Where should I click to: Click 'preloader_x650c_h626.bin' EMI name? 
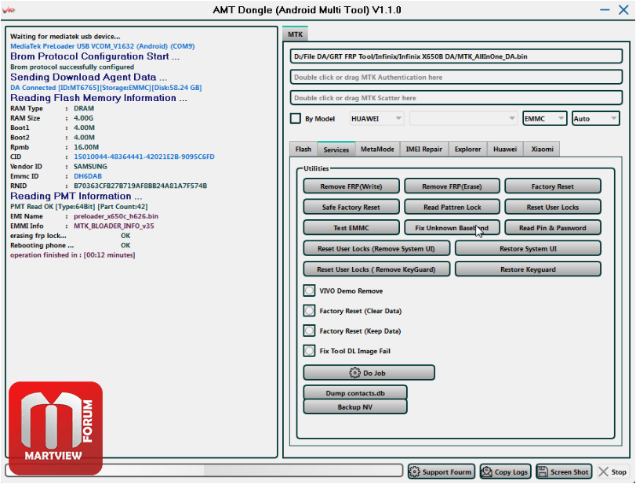click(116, 216)
